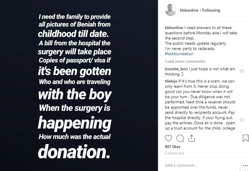Expand Load more comments
The image size is (249, 171).
click(x=185, y=61)
